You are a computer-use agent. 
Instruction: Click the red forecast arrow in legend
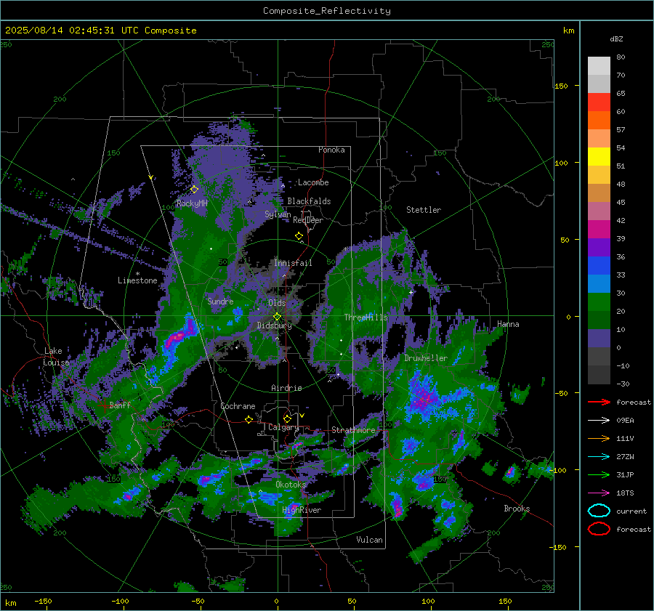click(x=599, y=402)
